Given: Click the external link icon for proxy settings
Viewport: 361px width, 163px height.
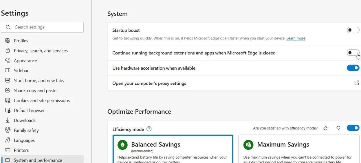Looking at the screenshot, I should click(x=357, y=83).
